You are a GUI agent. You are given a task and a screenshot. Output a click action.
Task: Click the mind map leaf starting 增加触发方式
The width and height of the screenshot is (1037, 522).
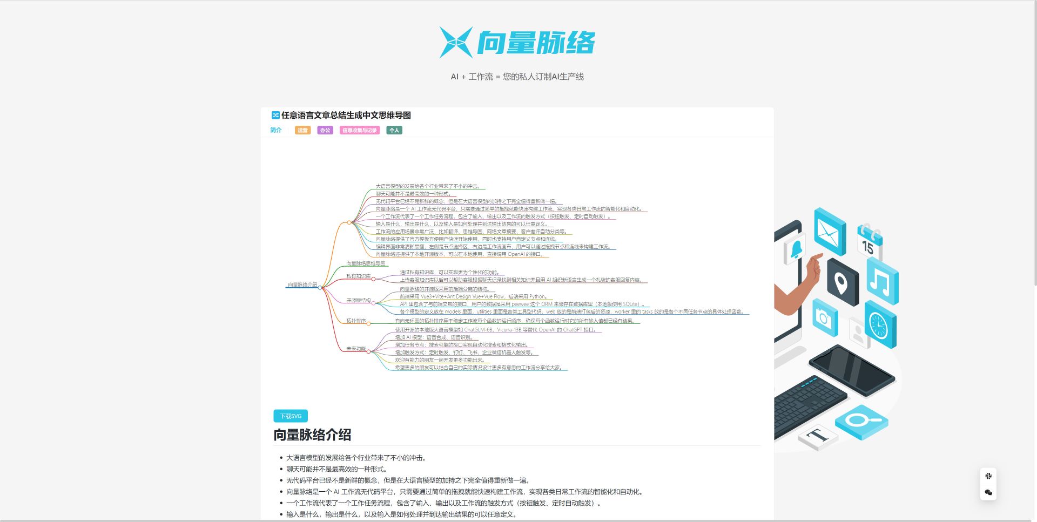click(464, 352)
